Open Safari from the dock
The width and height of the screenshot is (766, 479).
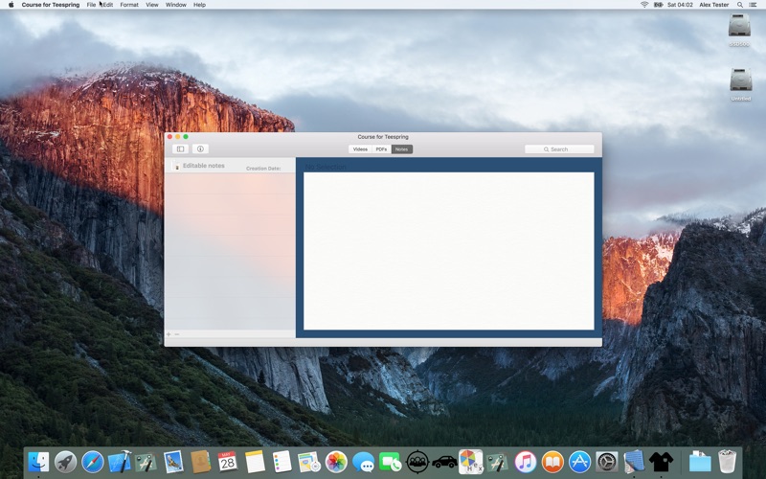[x=92, y=462]
